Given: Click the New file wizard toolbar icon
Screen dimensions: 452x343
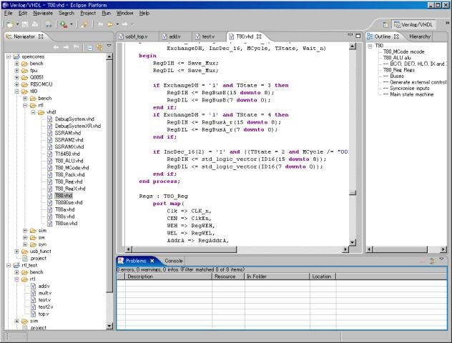Looking at the screenshot, I should pyautogui.click(x=11, y=24).
